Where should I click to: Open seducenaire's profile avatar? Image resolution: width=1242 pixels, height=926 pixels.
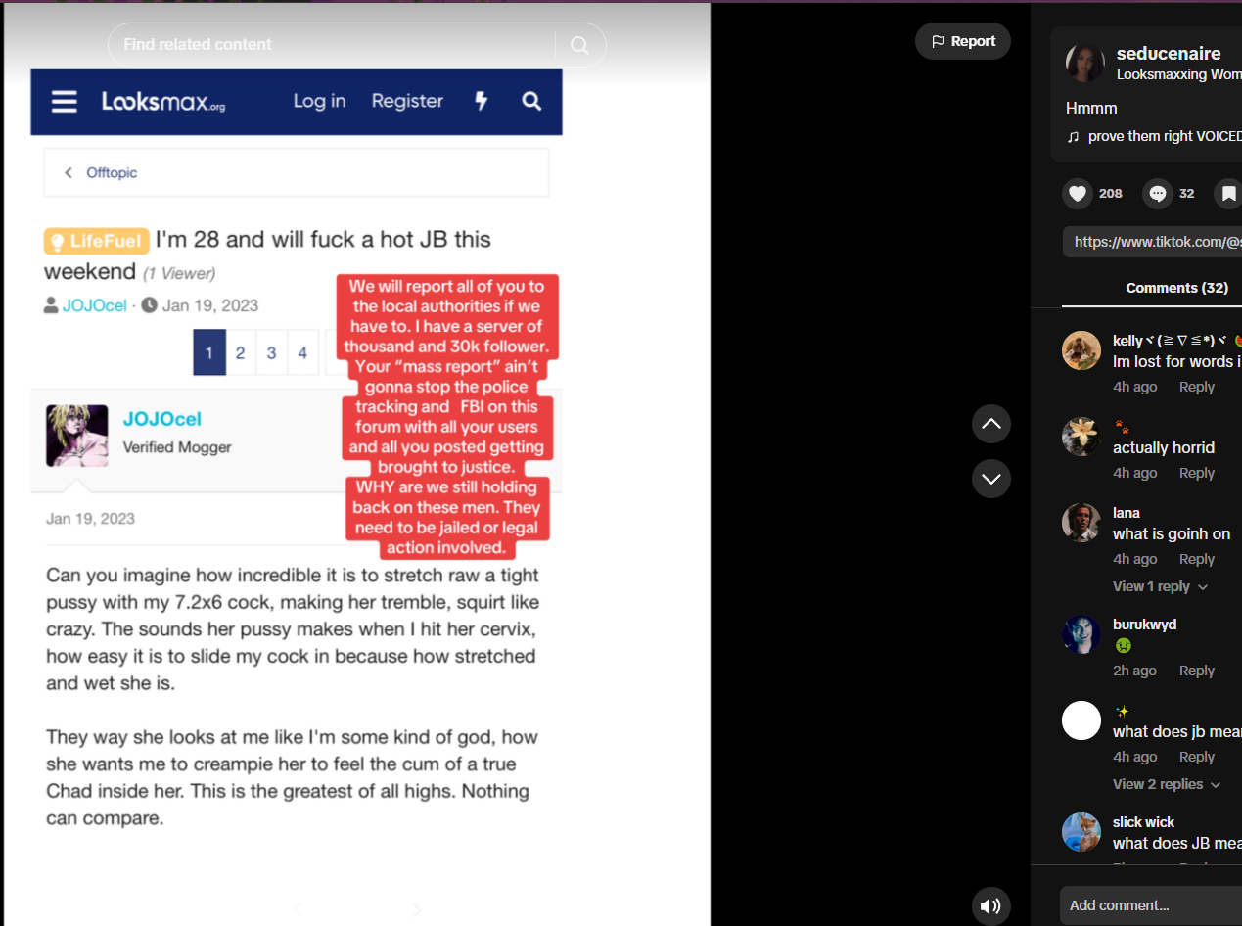tap(1085, 63)
